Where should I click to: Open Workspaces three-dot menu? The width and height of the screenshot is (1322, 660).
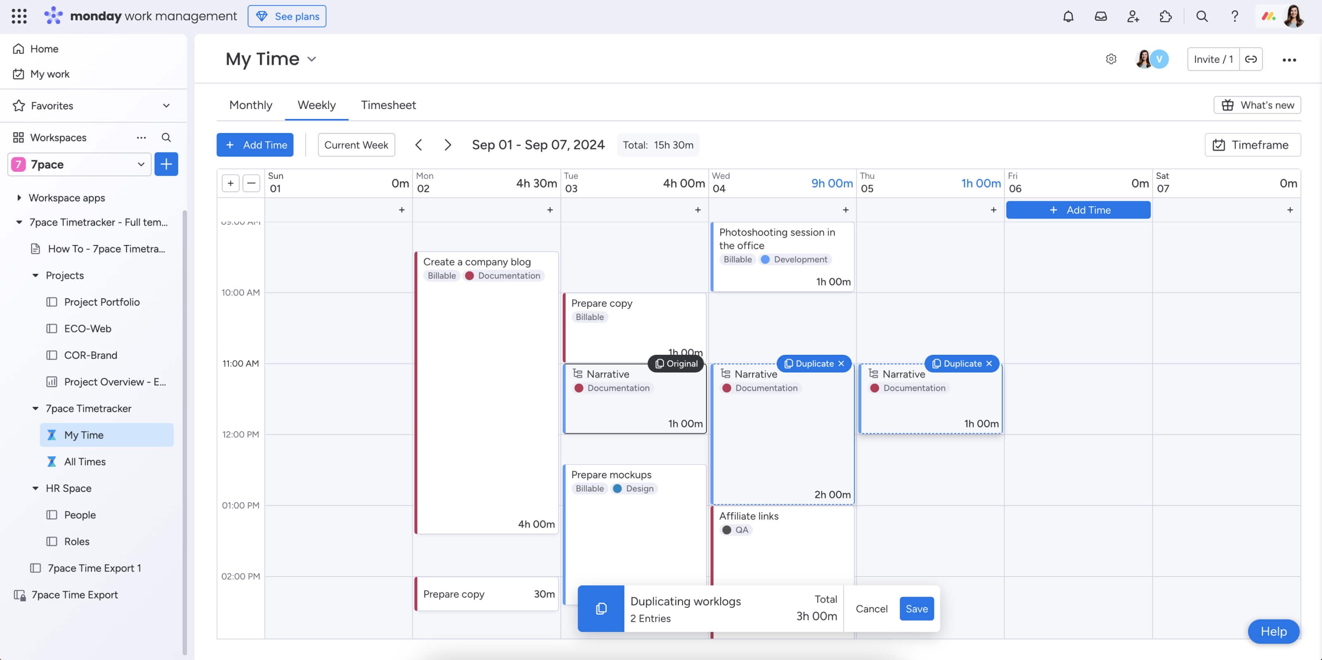click(x=141, y=138)
